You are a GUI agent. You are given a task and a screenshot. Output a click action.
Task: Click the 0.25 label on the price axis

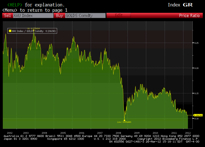tap(197, 43)
